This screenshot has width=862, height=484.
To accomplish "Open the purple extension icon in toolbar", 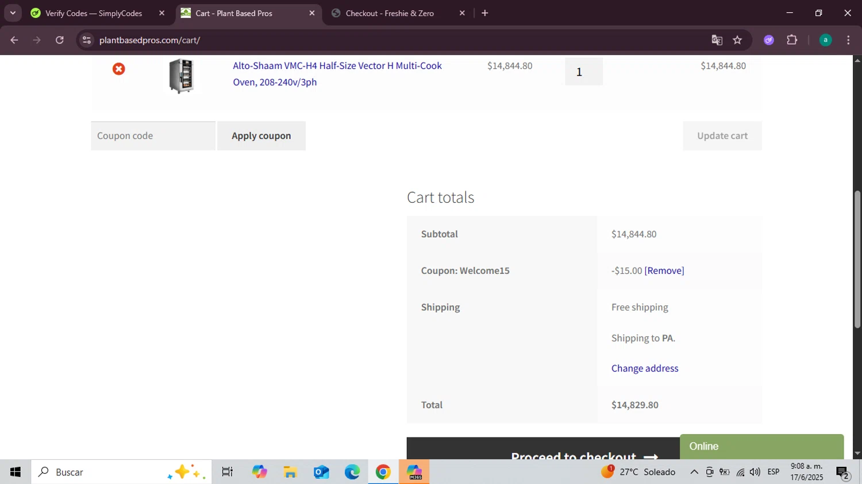I will [769, 40].
